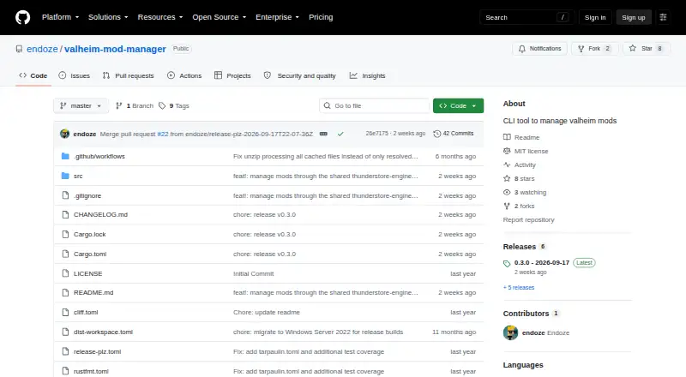This screenshot has width=686, height=377.
Task: Click the star icon in Star button
Action: pyautogui.click(x=632, y=49)
